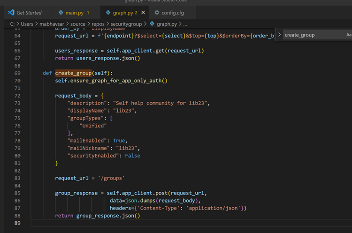This screenshot has width=352, height=233.
Task: Click the Python file icon on main.py tab
Action: (61, 13)
